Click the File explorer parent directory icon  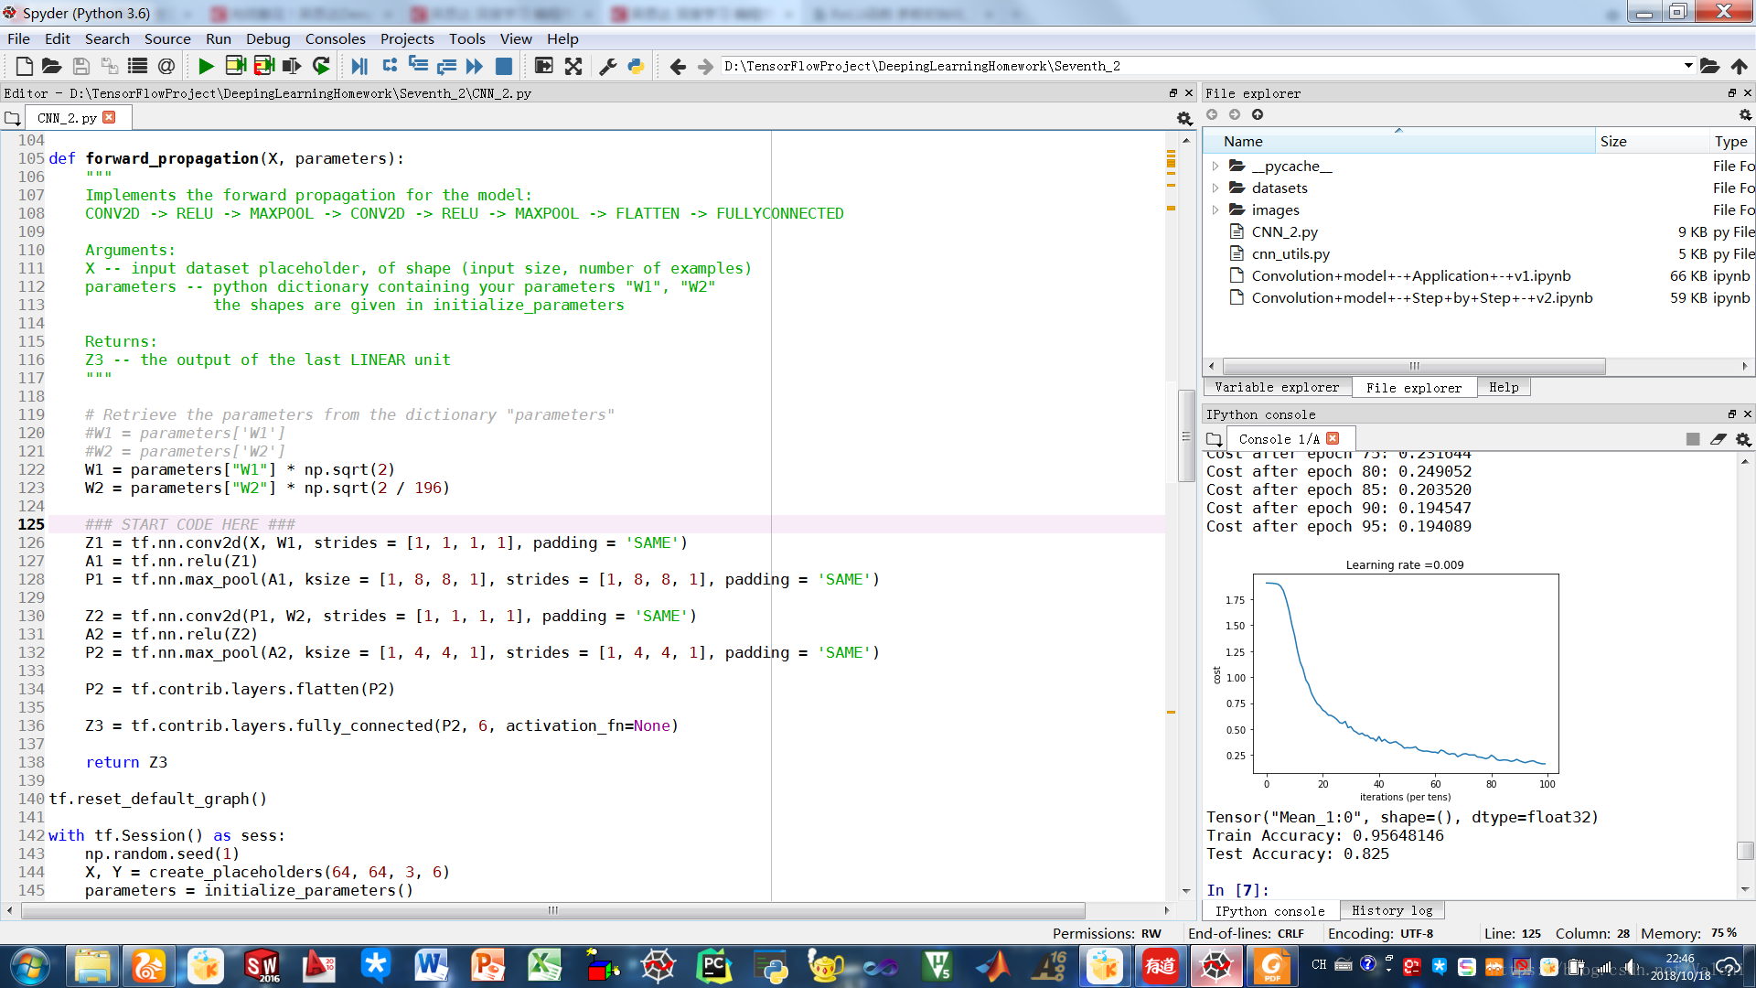[x=1258, y=114]
